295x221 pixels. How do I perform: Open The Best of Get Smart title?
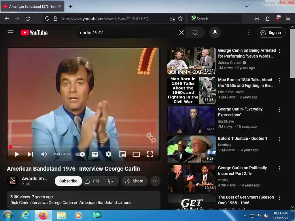tap(246, 200)
